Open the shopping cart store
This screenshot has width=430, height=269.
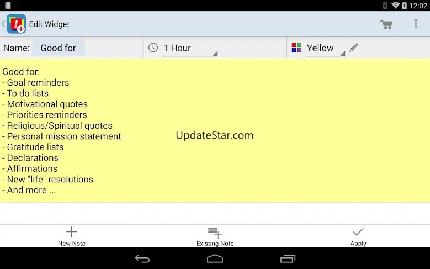(386, 24)
